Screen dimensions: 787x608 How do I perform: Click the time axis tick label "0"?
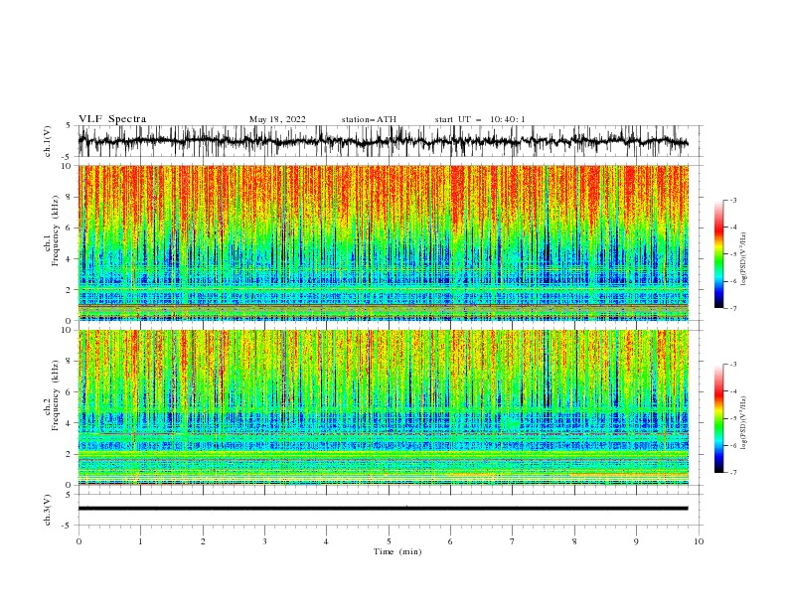(x=79, y=541)
